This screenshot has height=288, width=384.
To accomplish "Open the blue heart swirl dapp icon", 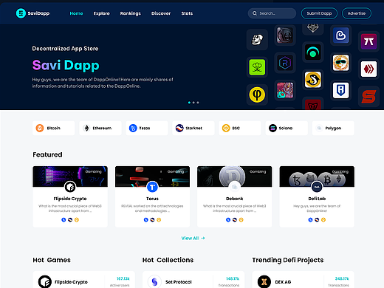I will [340, 35].
